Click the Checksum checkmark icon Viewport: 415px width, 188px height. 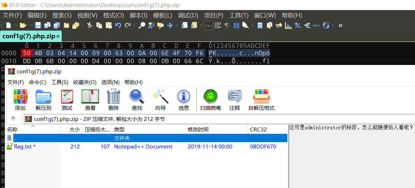pos(307,25)
